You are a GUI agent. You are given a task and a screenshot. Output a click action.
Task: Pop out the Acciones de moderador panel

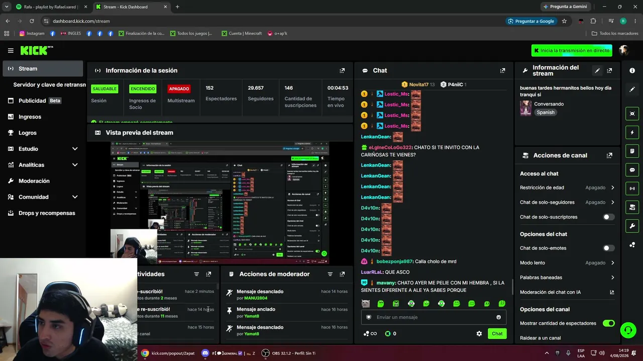(342, 274)
